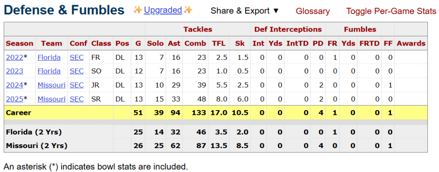Viewport: 439px width, 172px height.
Task: Open the 2024 season link
Action: 14,85
